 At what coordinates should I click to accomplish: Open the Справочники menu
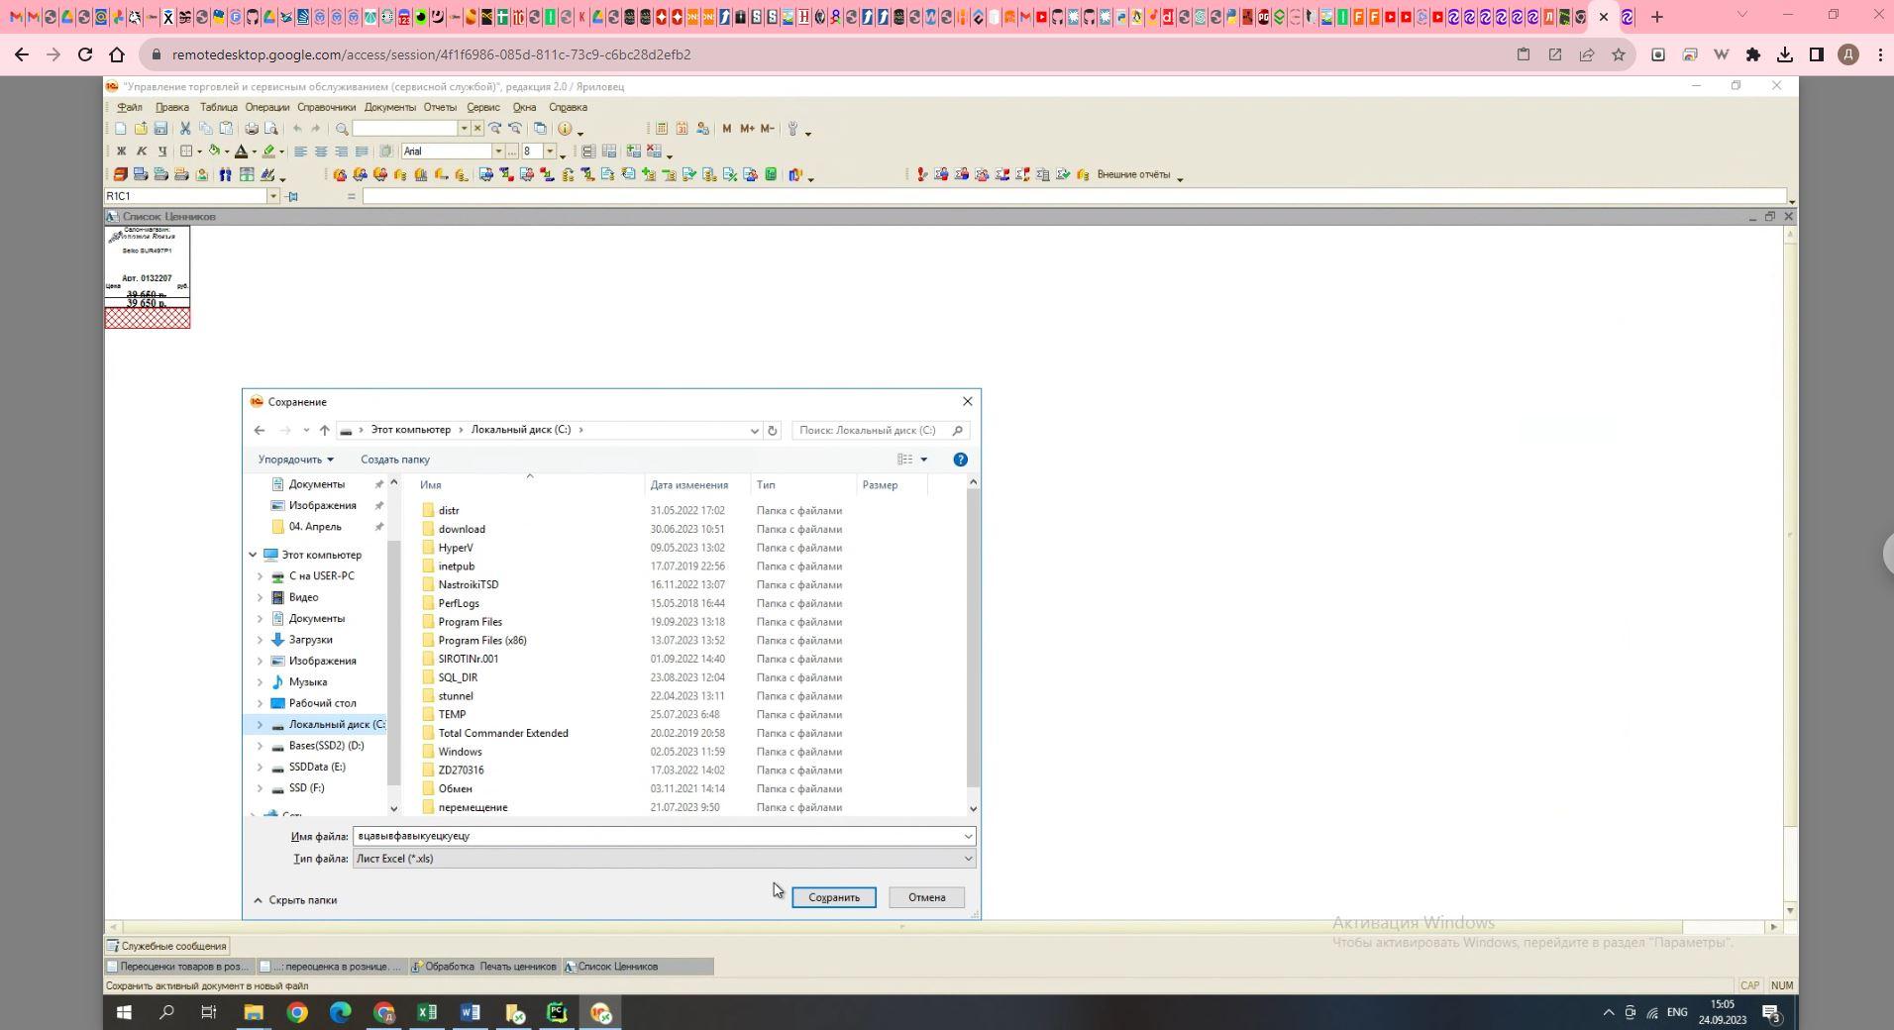tap(326, 107)
